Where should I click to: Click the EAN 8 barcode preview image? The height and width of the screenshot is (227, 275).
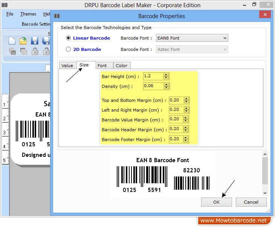tap(142, 179)
